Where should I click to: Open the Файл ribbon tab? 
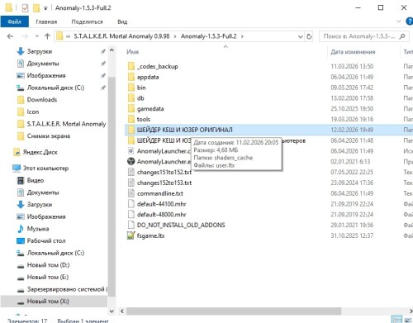tap(14, 21)
